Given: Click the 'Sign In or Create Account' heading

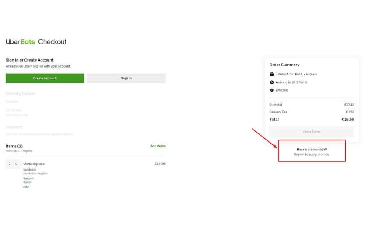Looking at the screenshot, I should (x=30, y=60).
